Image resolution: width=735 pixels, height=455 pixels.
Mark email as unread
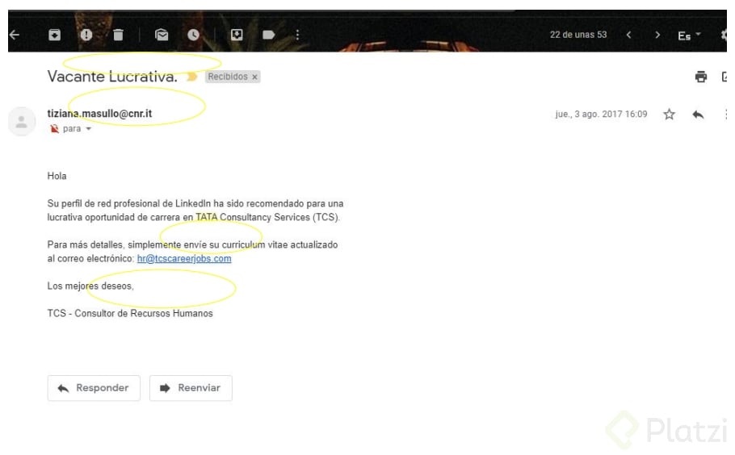[x=162, y=35]
